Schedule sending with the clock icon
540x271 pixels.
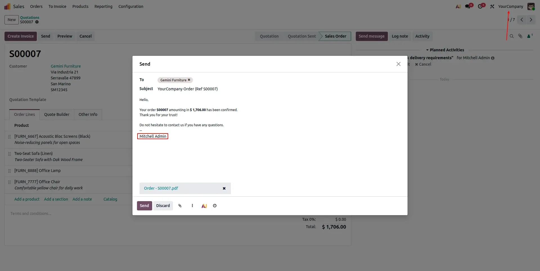(215, 206)
